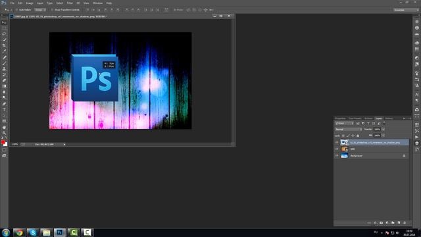Select the Eyedropper tool
Screen dimensions: 421x237
coord(4,51)
